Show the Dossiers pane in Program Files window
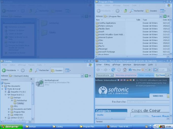The width and height of the screenshot is (173, 129). pyautogui.click(x=151, y=11)
